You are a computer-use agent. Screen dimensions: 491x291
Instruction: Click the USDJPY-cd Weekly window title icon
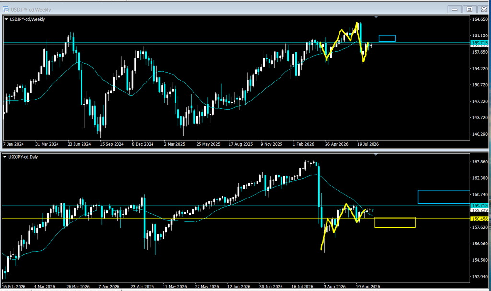click(6, 10)
